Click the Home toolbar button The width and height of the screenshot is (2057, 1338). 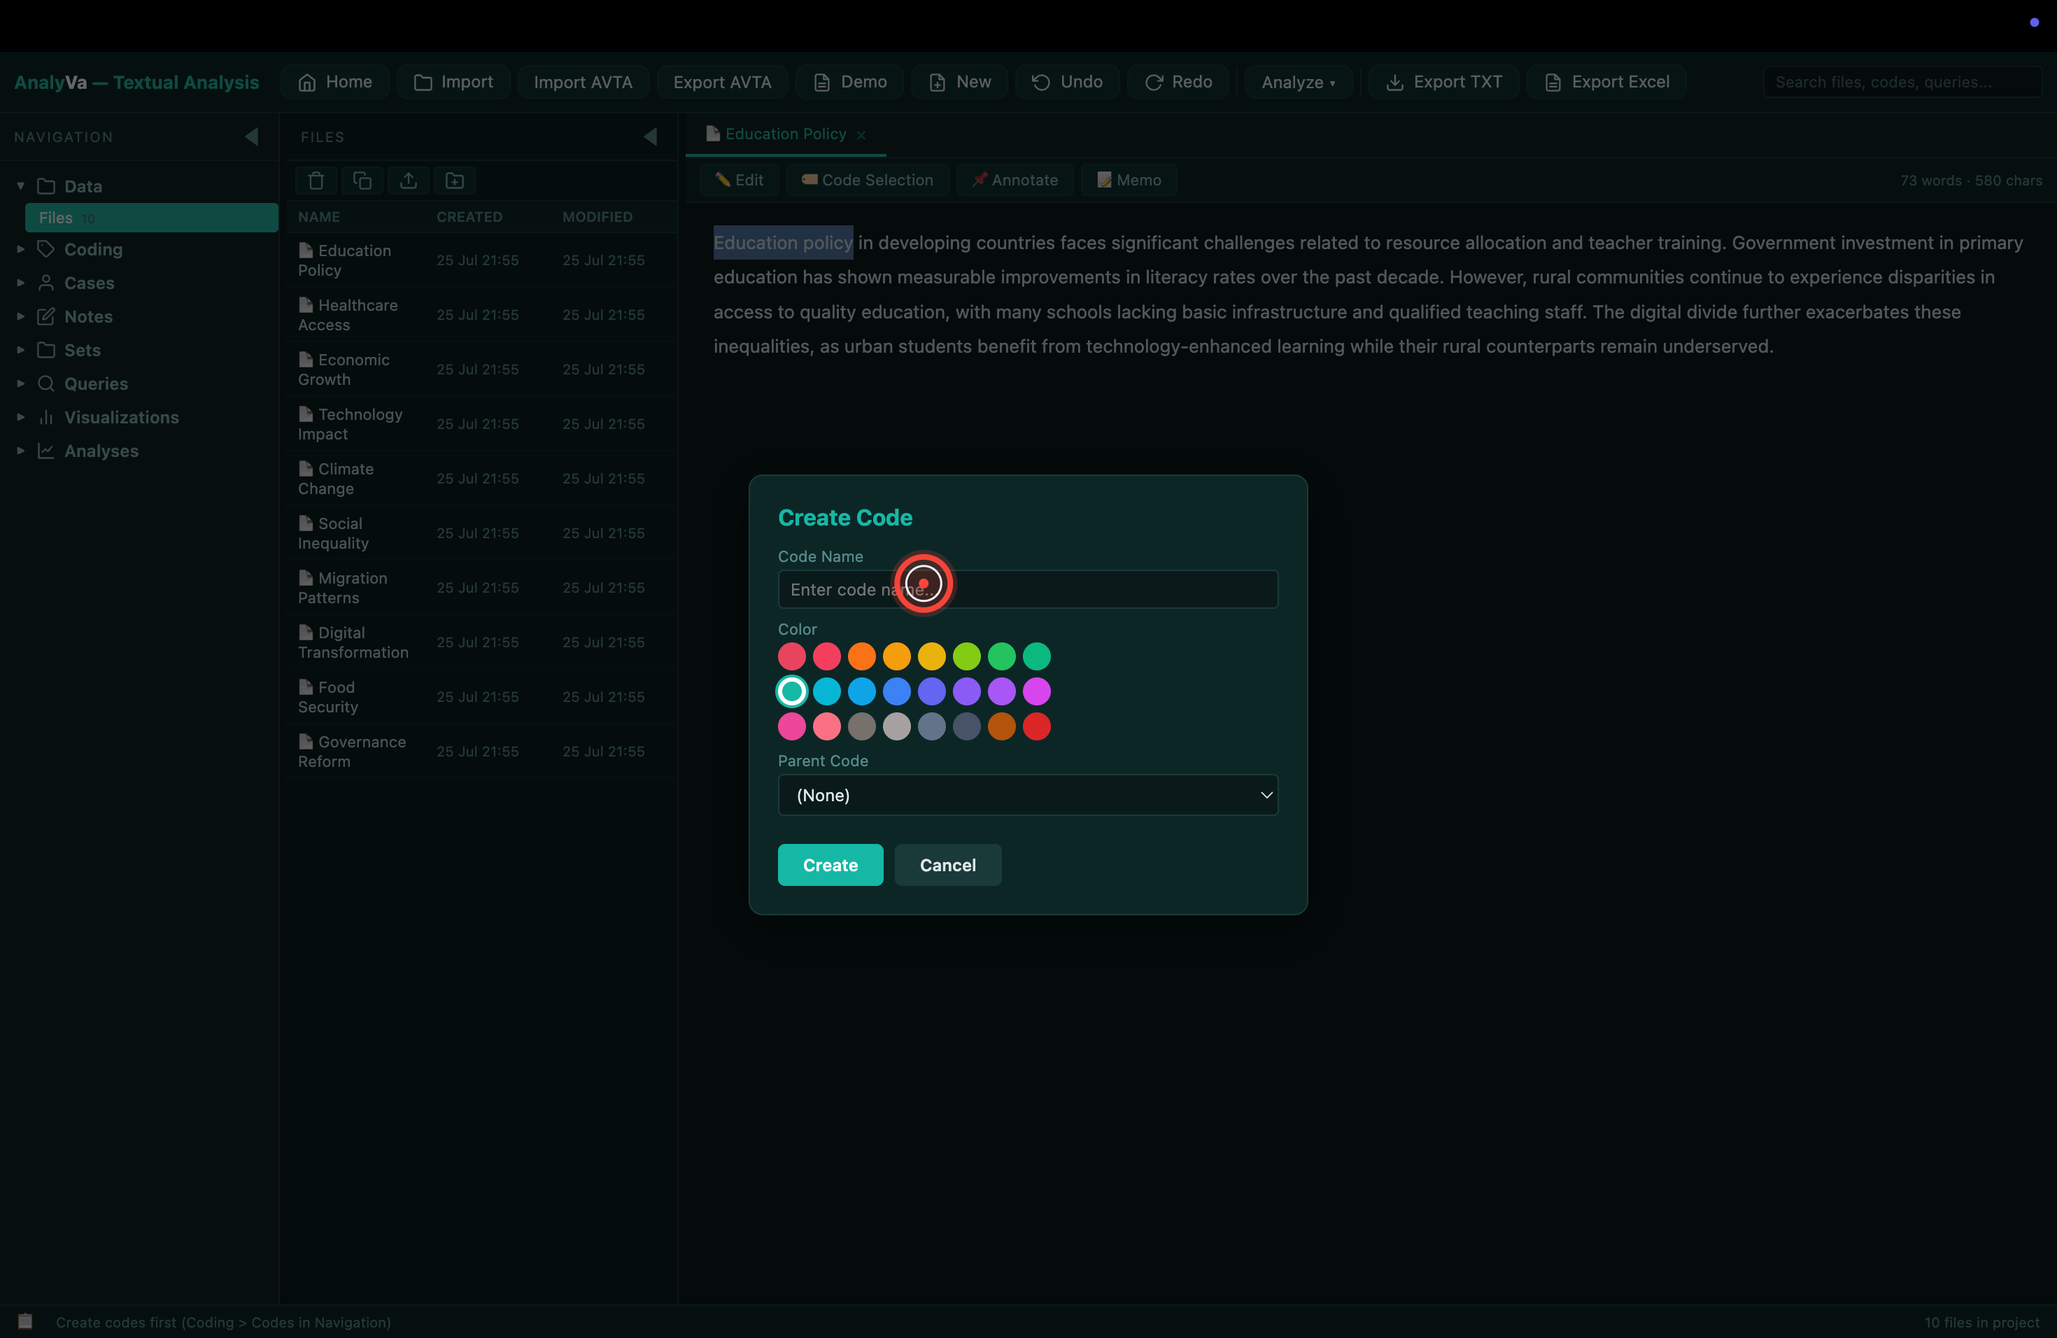pyautogui.click(x=335, y=82)
